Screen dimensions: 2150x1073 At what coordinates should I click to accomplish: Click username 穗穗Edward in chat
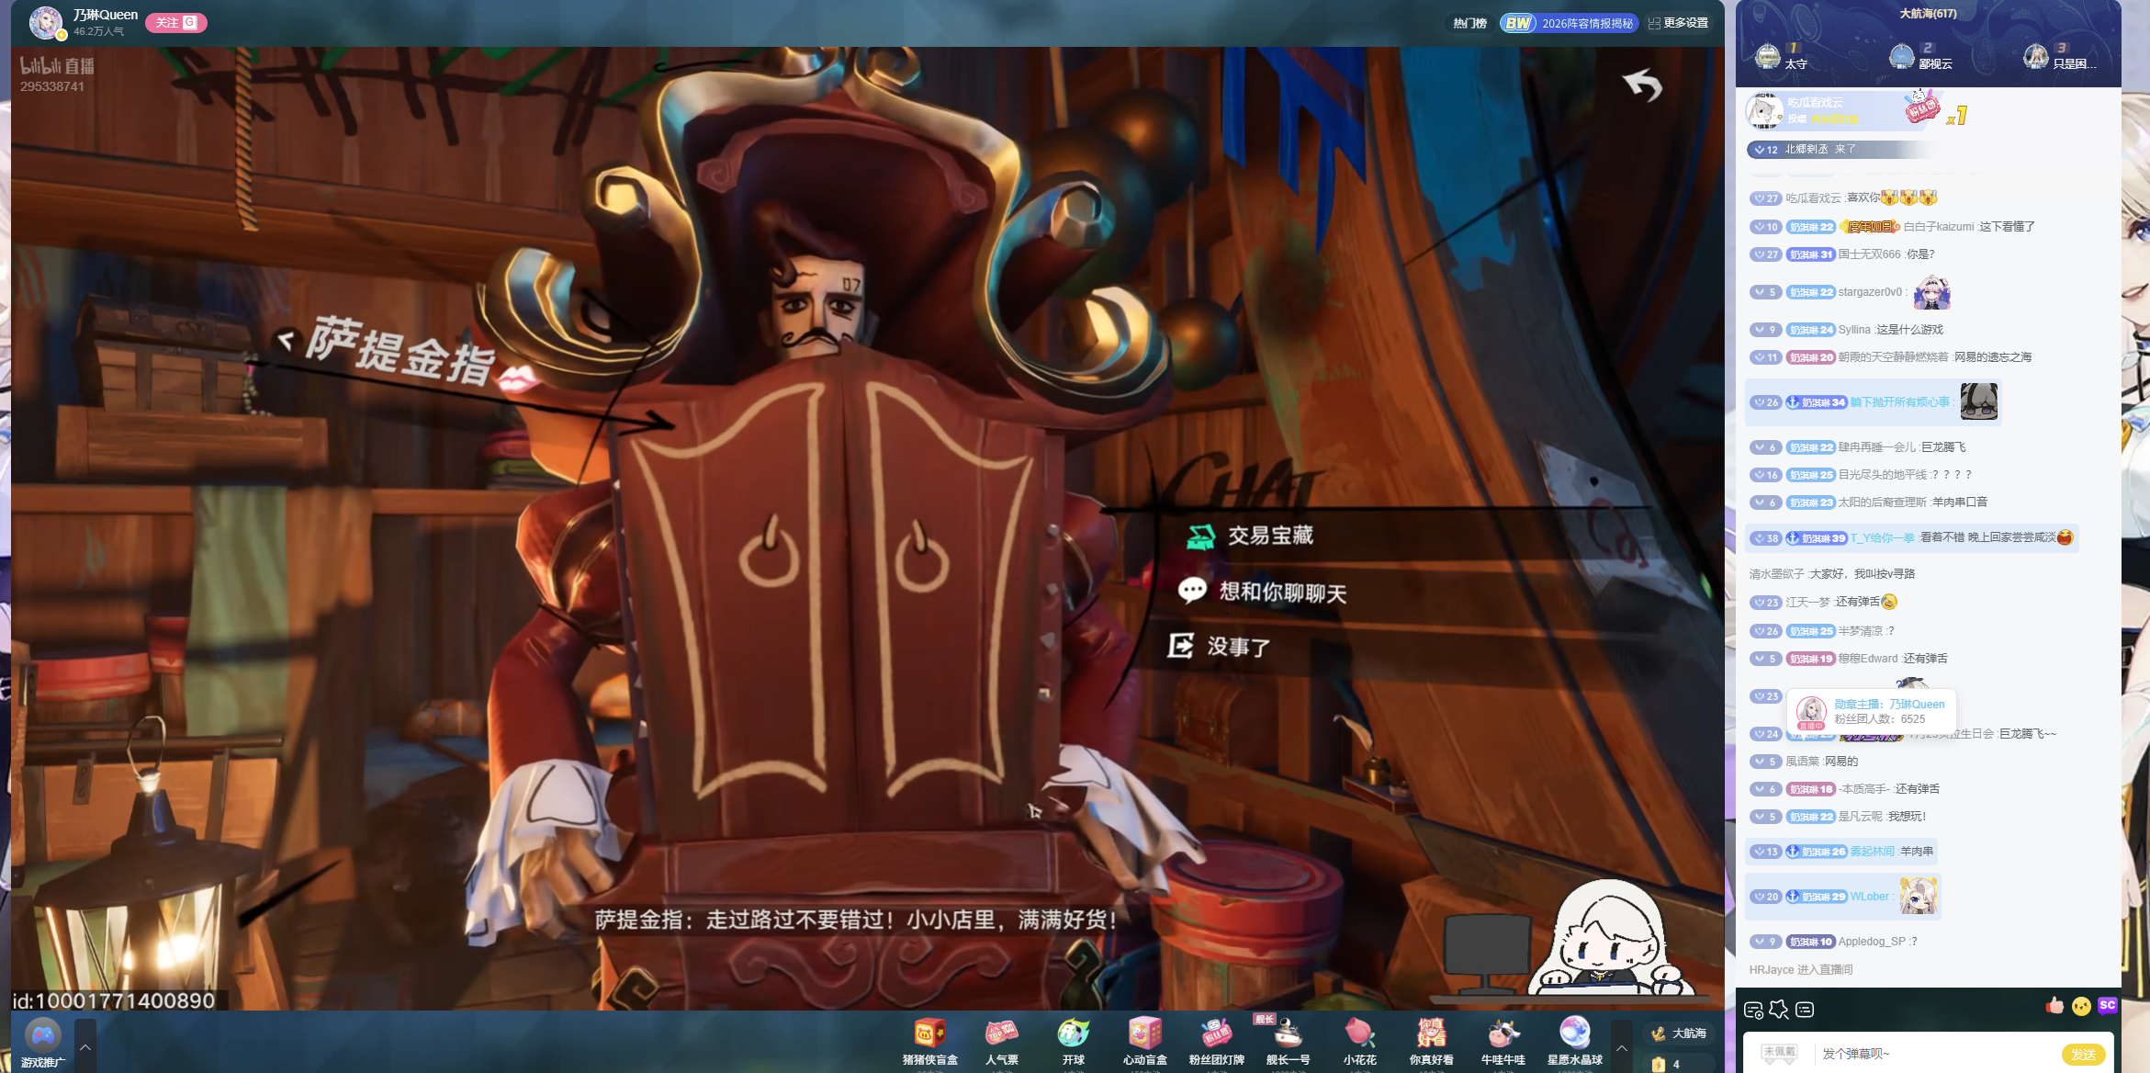pyautogui.click(x=1867, y=659)
